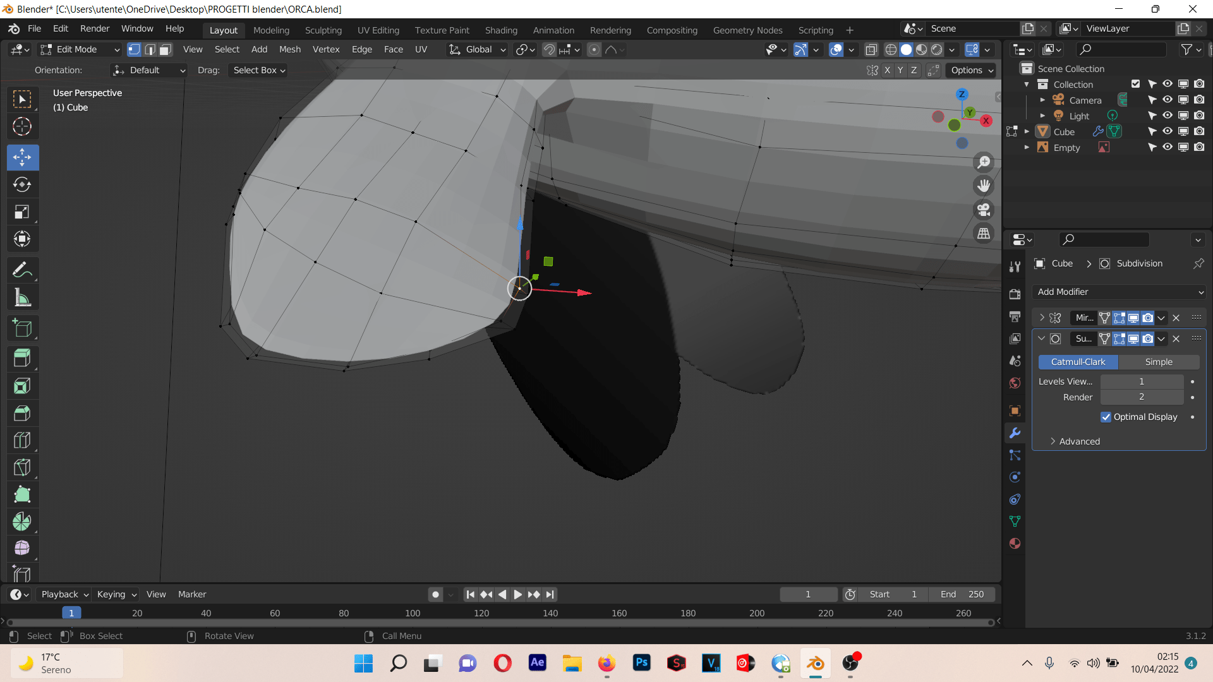Expand the Camera item in outliner
This screenshot has width=1213, height=682.
click(x=1042, y=100)
